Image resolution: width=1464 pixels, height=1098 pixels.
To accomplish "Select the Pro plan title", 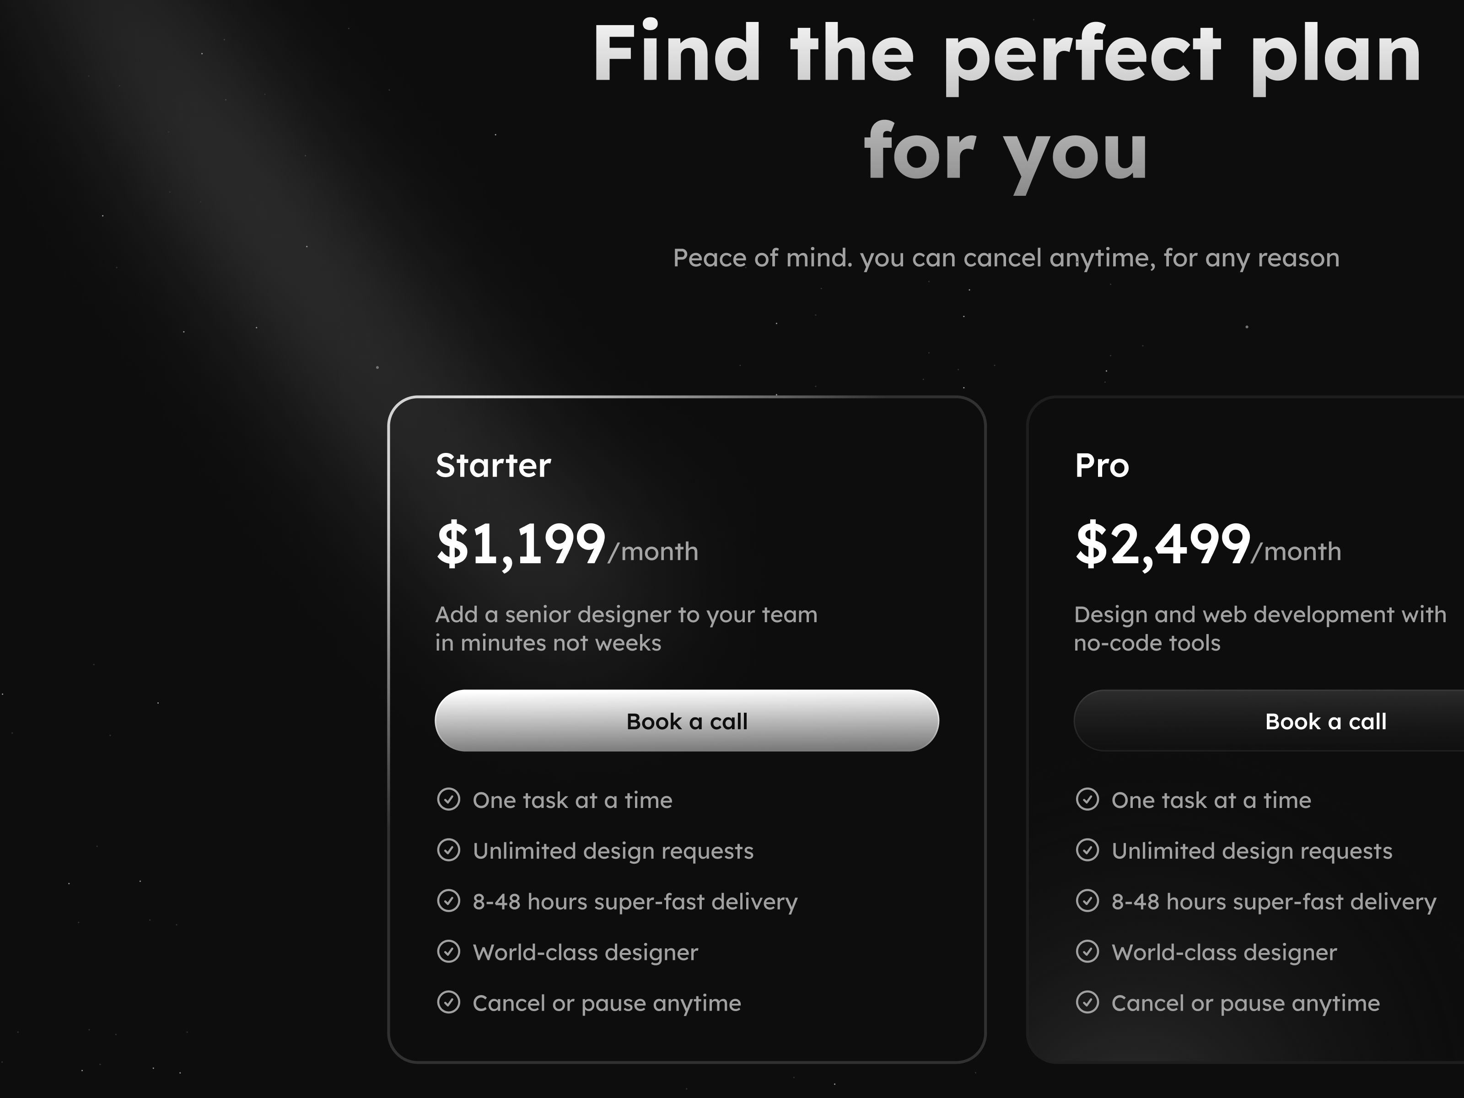I will pos(1102,465).
